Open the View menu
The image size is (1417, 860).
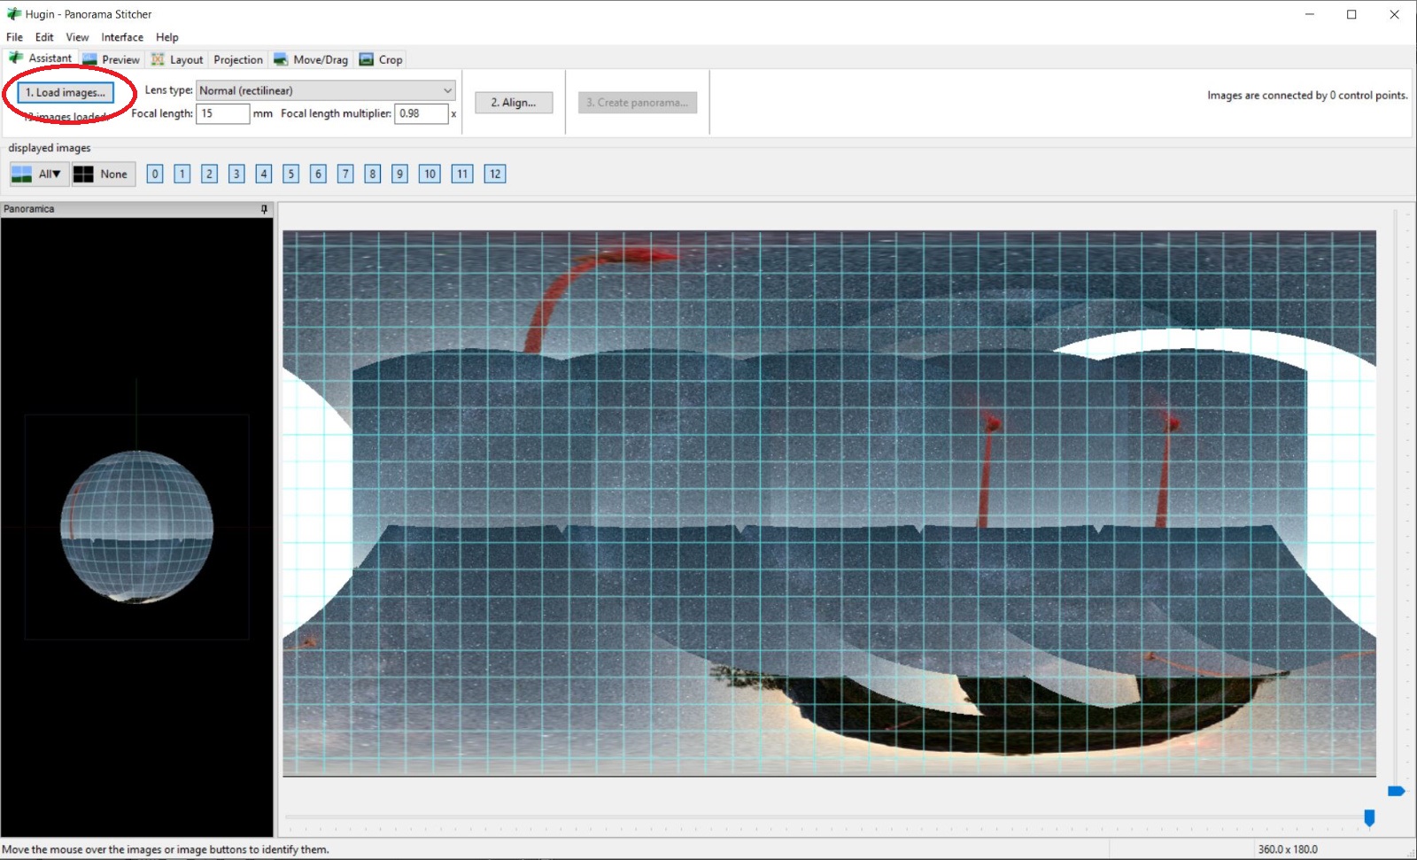point(77,37)
